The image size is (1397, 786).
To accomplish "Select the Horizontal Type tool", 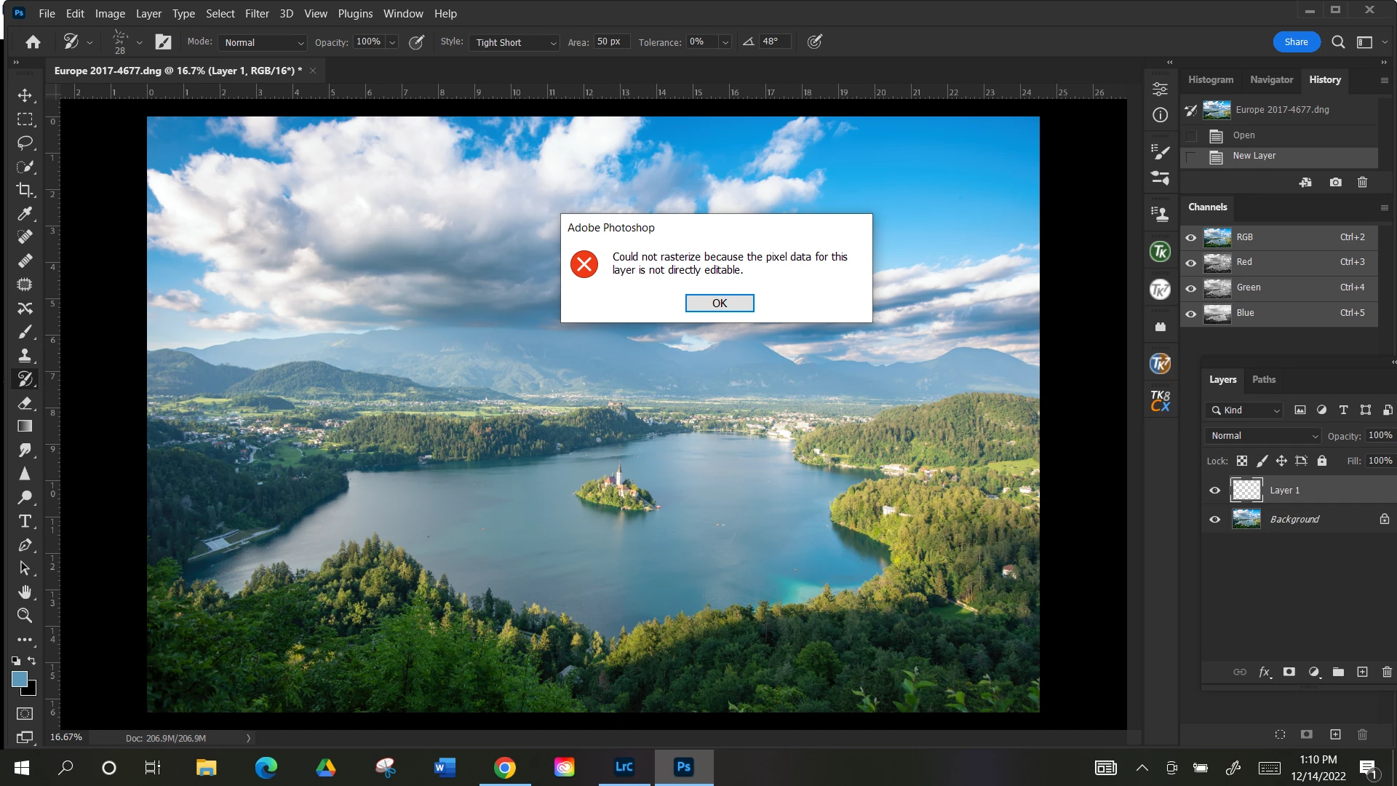I will (x=25, y=521).
